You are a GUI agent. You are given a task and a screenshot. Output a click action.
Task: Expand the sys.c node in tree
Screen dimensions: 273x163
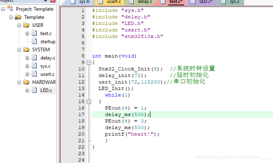27,66
